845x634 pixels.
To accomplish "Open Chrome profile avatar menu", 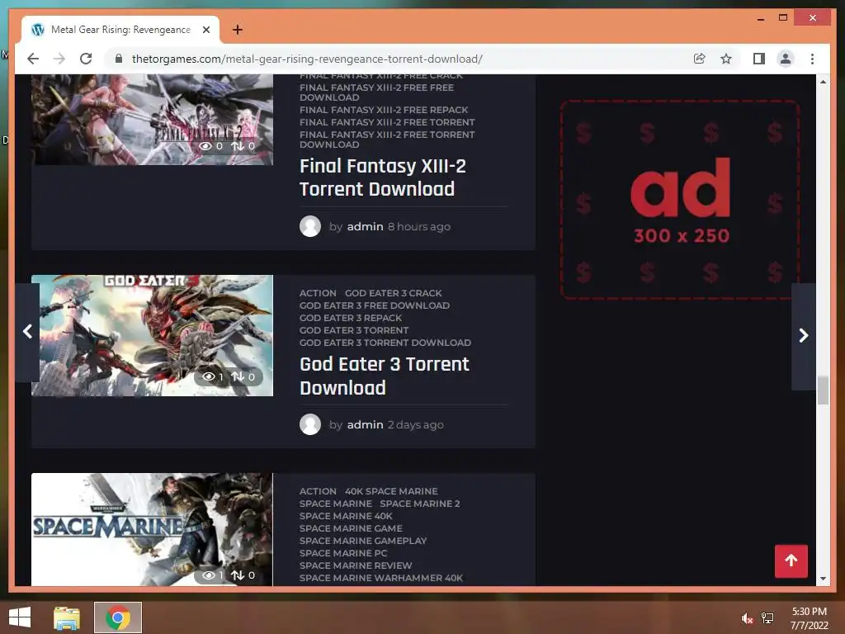I will (786, 59).
